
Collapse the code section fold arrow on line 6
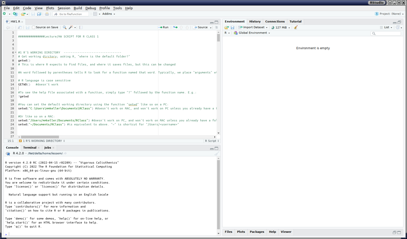pyautogui.click(x=15, y=53)
